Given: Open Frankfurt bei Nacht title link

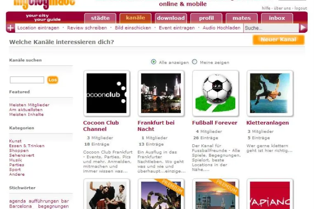Looking at the screenshot, I should coord(156,126).
